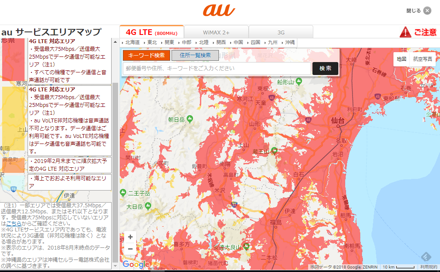Click the 安達太良山 mountain marker

point(247,247)
